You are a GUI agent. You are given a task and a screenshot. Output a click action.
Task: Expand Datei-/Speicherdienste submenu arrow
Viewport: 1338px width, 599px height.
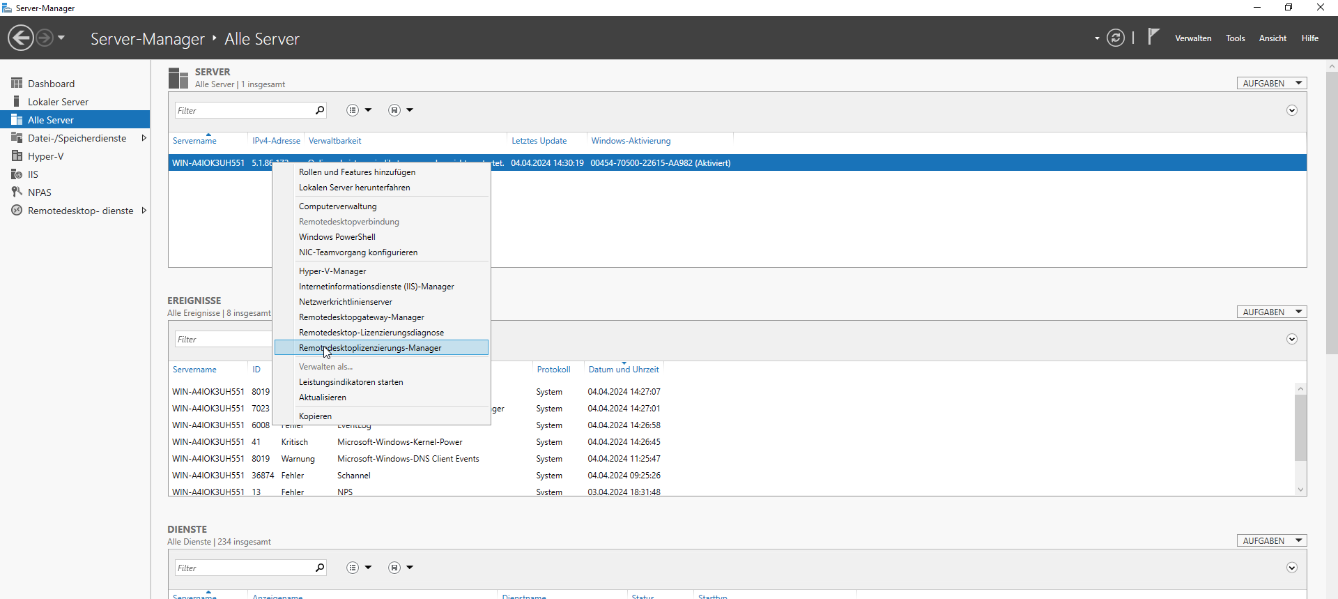pos(144,138)
